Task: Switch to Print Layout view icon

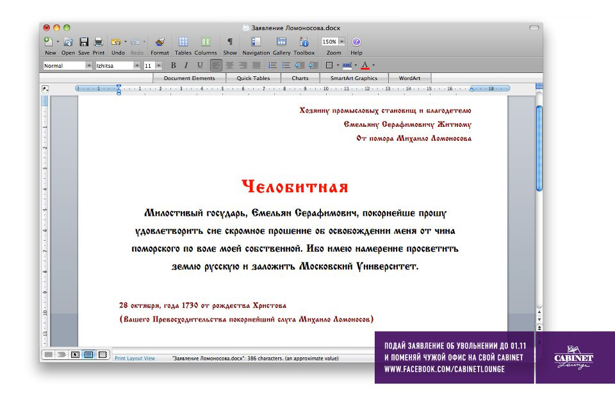Action: click(88, 355)
